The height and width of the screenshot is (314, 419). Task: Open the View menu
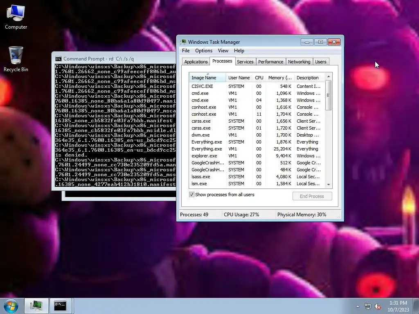coord(223,51)
